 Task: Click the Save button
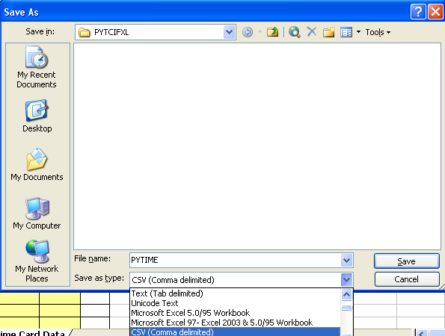click(407, 261)
